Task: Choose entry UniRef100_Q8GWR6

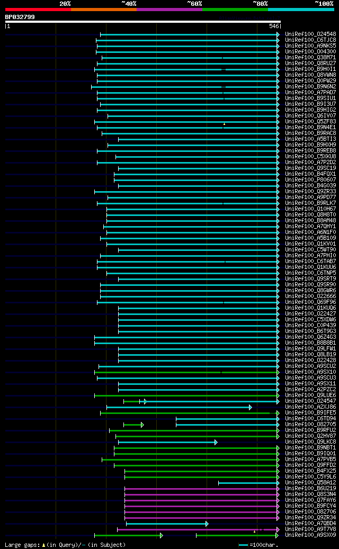Action: point(310,290)
